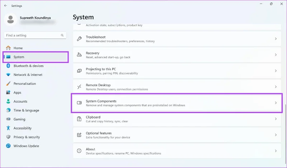
Task: Click the search magnifier icon
Action: (62, 35)
